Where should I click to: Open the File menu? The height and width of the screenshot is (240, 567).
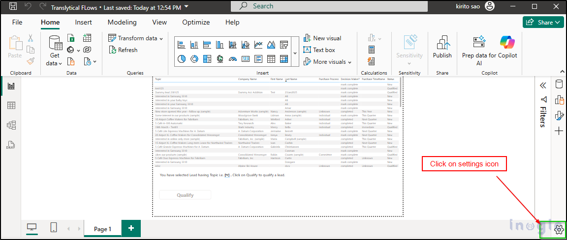(17, 23)
